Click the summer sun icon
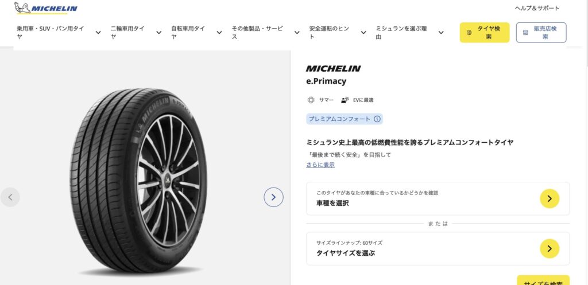 (x=311, y=100)
